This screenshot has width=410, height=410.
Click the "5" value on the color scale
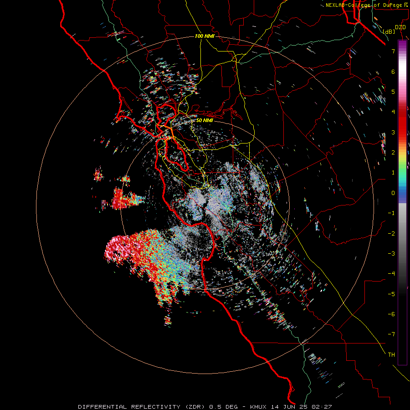point(393,92)
